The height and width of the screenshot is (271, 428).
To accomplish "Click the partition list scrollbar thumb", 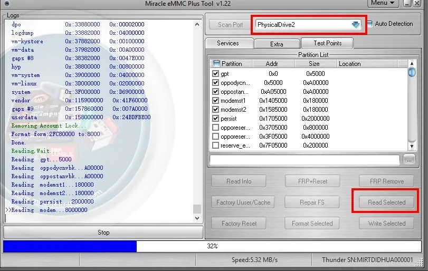I will point(412,73).
